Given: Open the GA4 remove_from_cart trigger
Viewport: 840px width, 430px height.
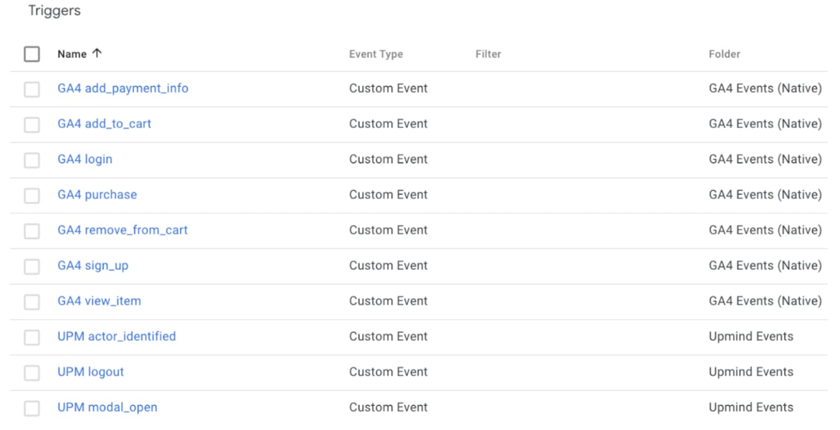Looking at the screenshot, I should (x=123, y=230).
